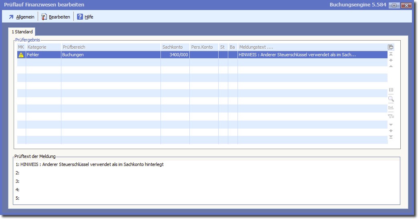This screenshot has width=418, height=219.
Task: Jump to last entry with bottom arrow icon
Action: click(x=391, y=137)
